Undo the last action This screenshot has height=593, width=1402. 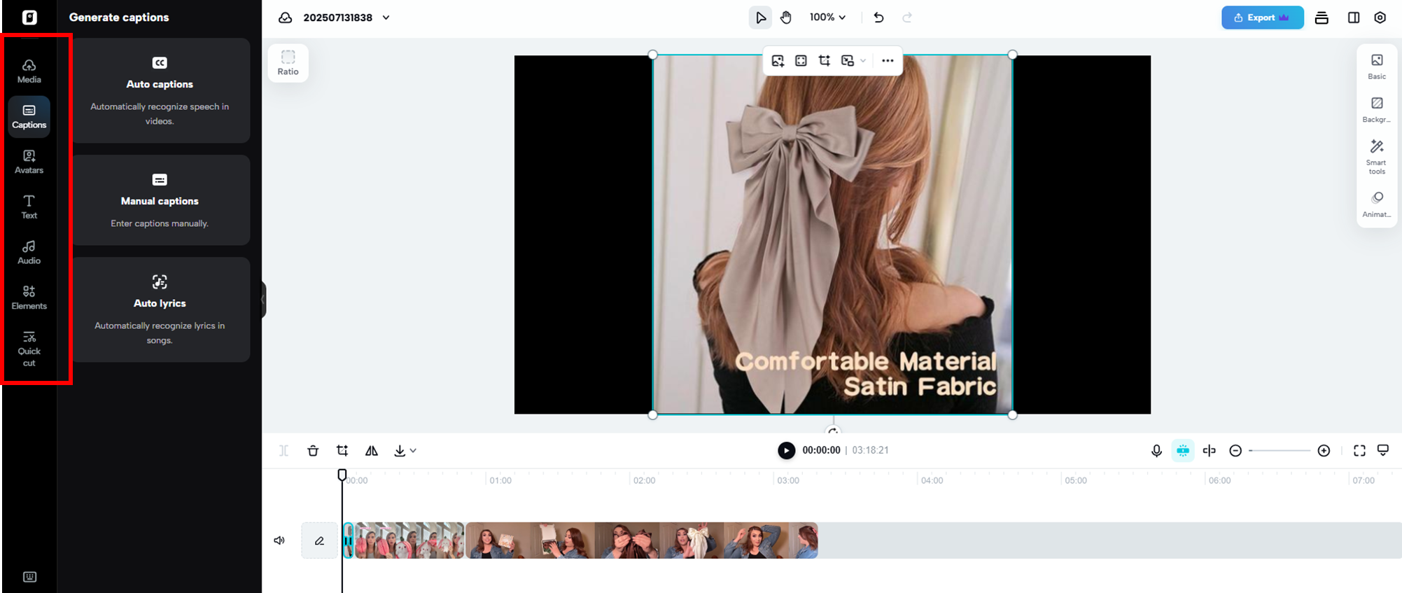point(878,18)
